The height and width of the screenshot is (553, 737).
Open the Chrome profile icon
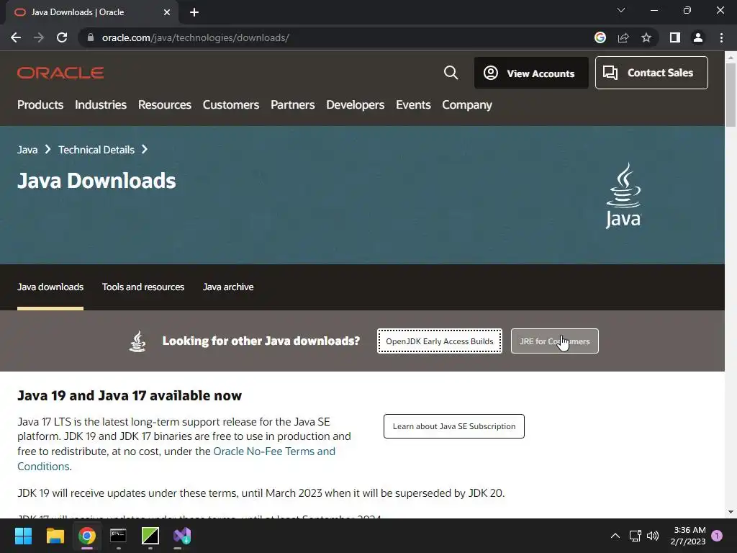point(698,37)
